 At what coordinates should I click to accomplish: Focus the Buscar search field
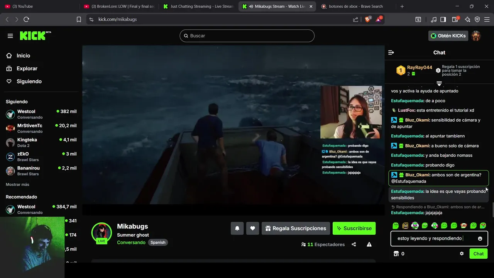coord(247,36)
